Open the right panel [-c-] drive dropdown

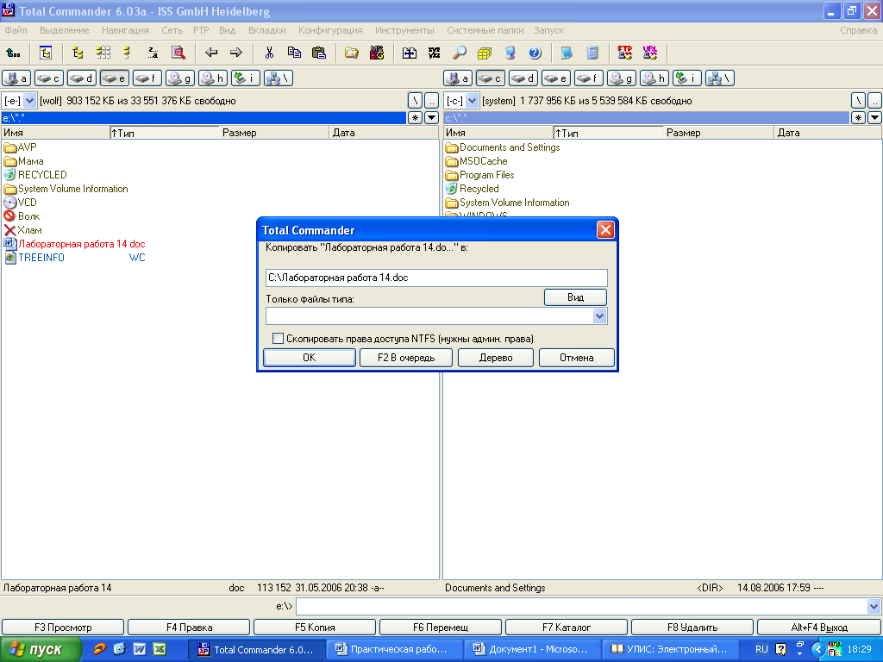point(472,101)
